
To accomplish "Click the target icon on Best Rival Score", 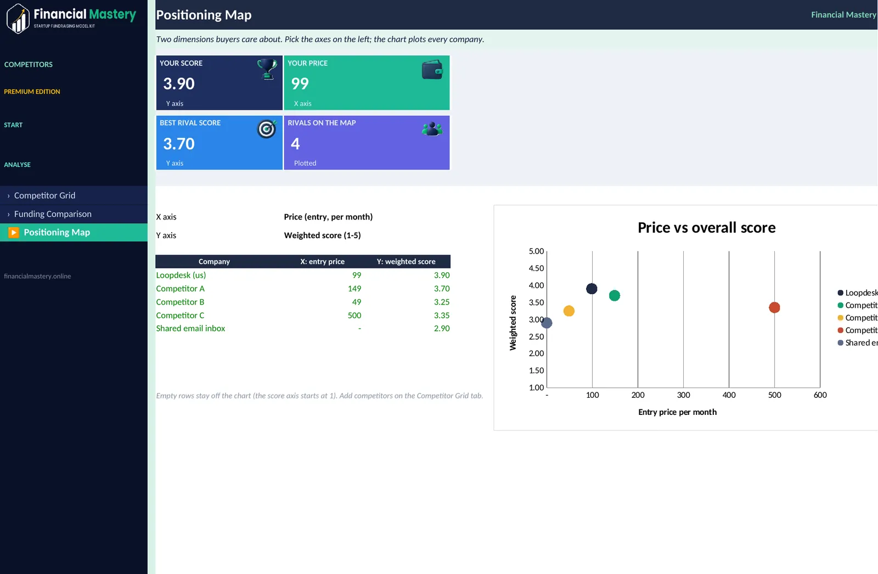I will [267, 129].
